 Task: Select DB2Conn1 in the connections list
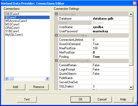point(27,14)
